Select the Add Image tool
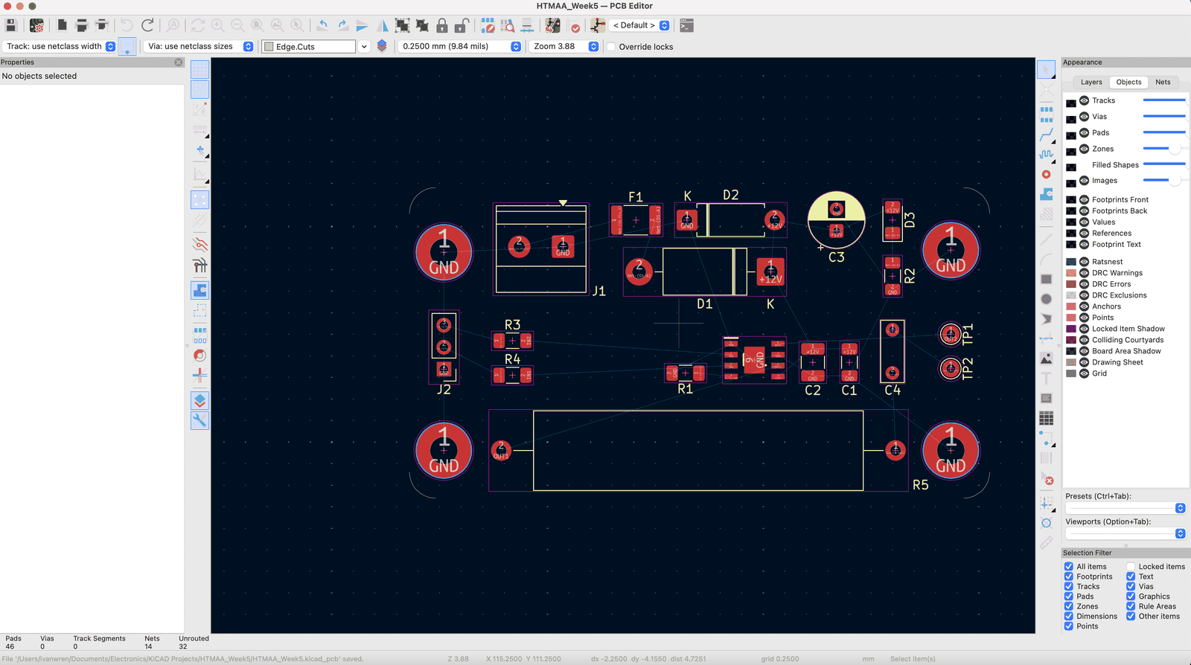This screenshot has width=1191, height=665. pos(1047,359)
